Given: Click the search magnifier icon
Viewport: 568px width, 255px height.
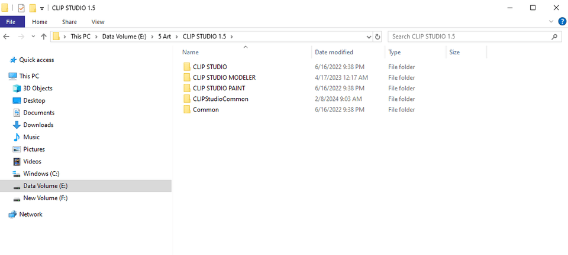Looking at the screenshot, I should pos(554,37).
